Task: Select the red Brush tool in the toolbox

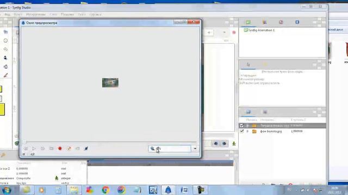Action: click(5, 75)
